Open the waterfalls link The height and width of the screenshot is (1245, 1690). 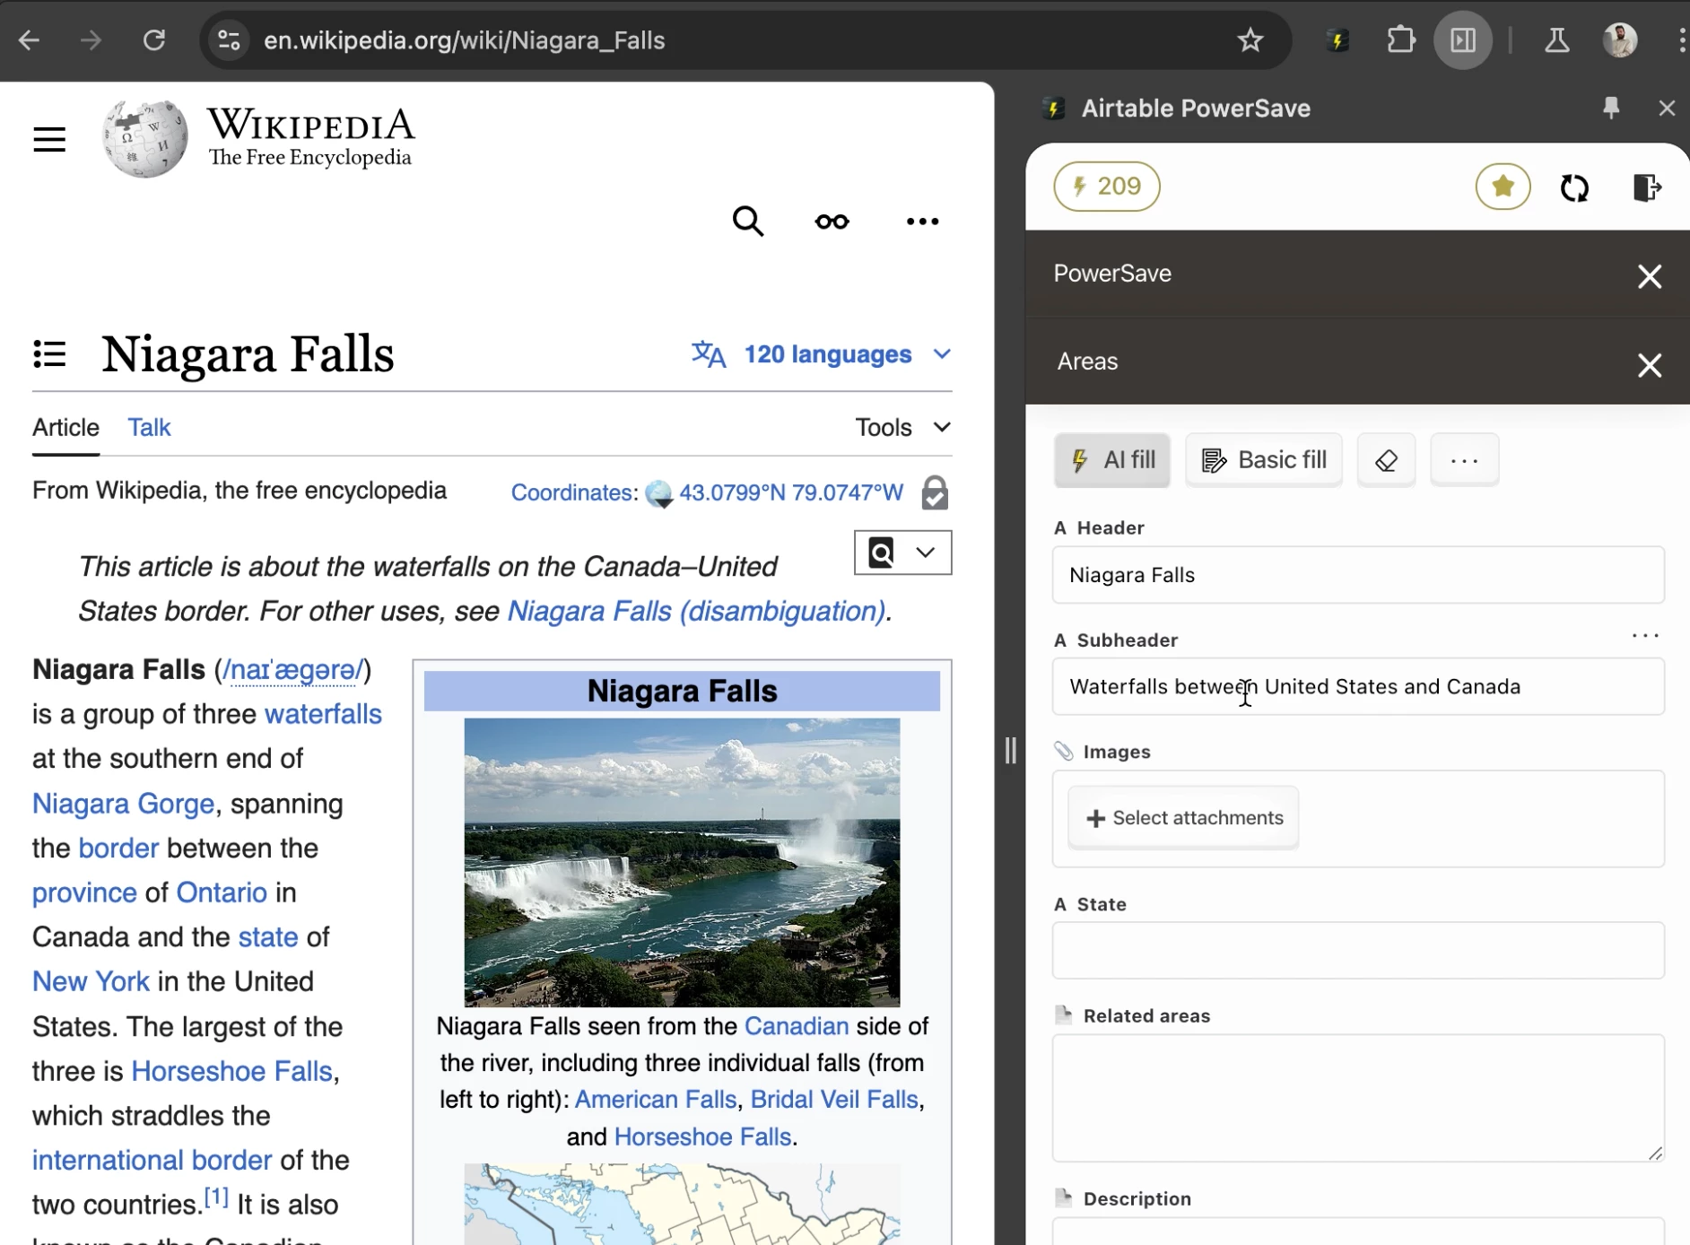(x=323, y=714)
